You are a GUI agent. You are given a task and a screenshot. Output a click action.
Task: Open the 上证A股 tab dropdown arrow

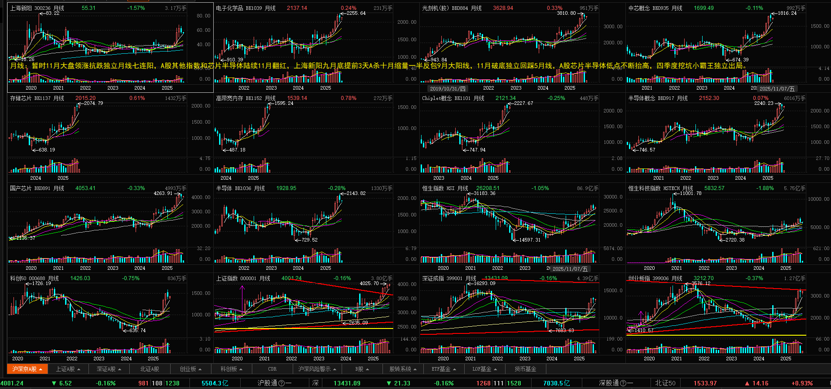pyautogui.click(x=79, y=369)
